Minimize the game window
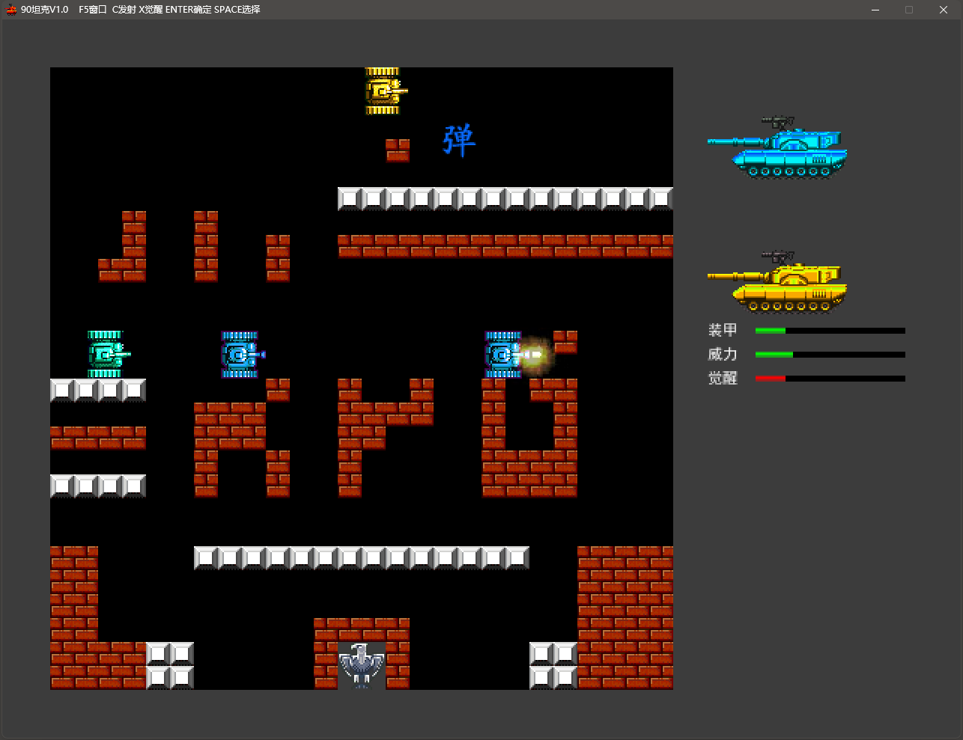 pyautogui.click(x=875, y=10)
